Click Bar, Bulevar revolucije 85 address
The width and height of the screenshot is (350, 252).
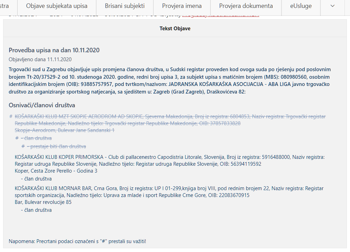coord(43,202)
